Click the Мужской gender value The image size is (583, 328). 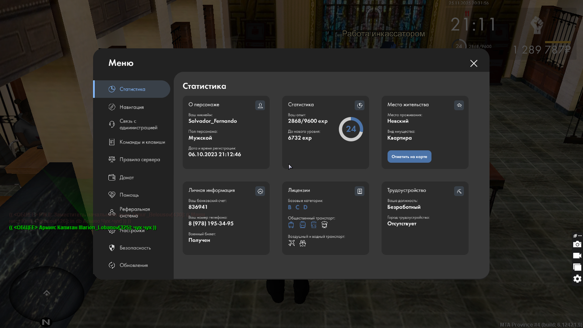coord(200,138)
